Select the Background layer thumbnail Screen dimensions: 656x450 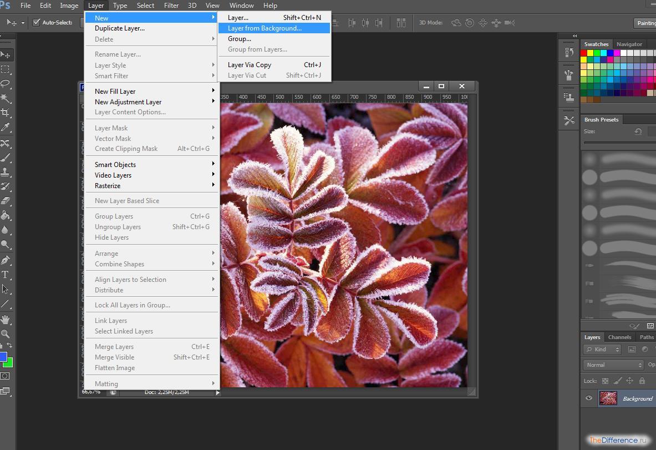pos(608,398)
